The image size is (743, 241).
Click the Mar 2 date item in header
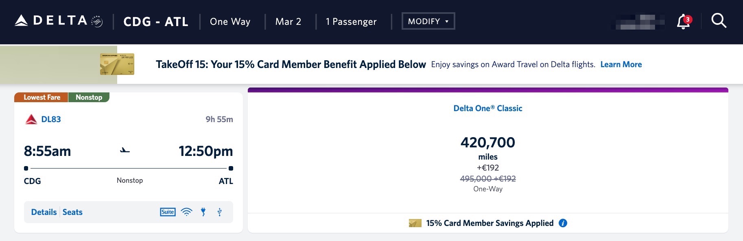pos(288,22)
